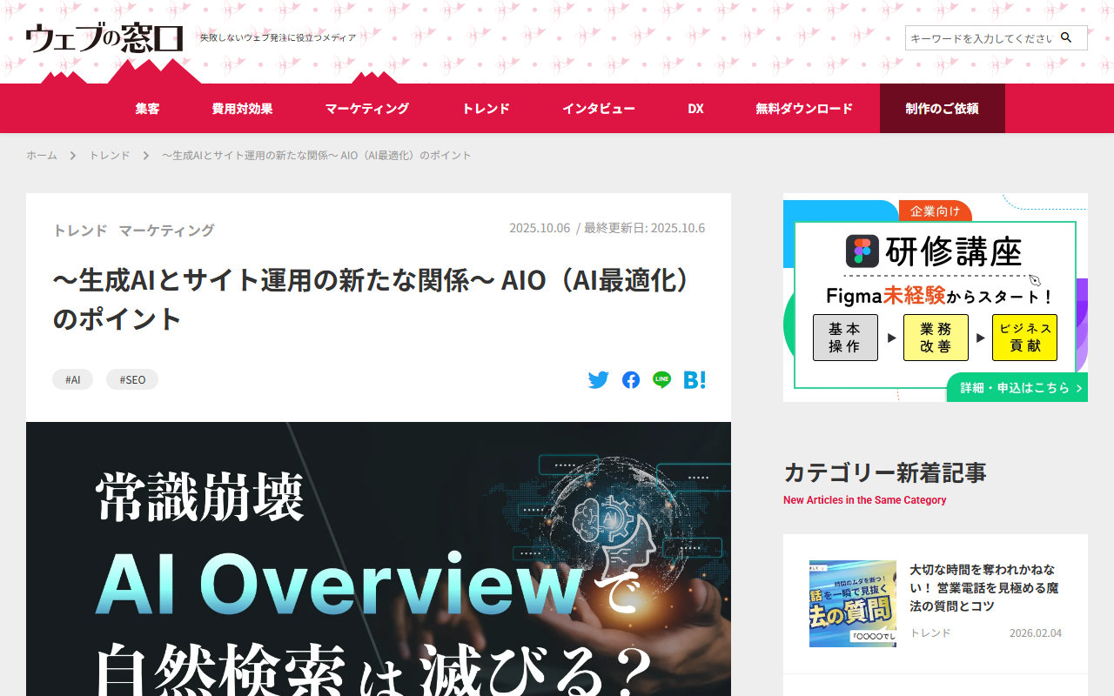Click the トレンド category above the article title
This screenshot has height=696, width=1114.
tap(80, 231)
